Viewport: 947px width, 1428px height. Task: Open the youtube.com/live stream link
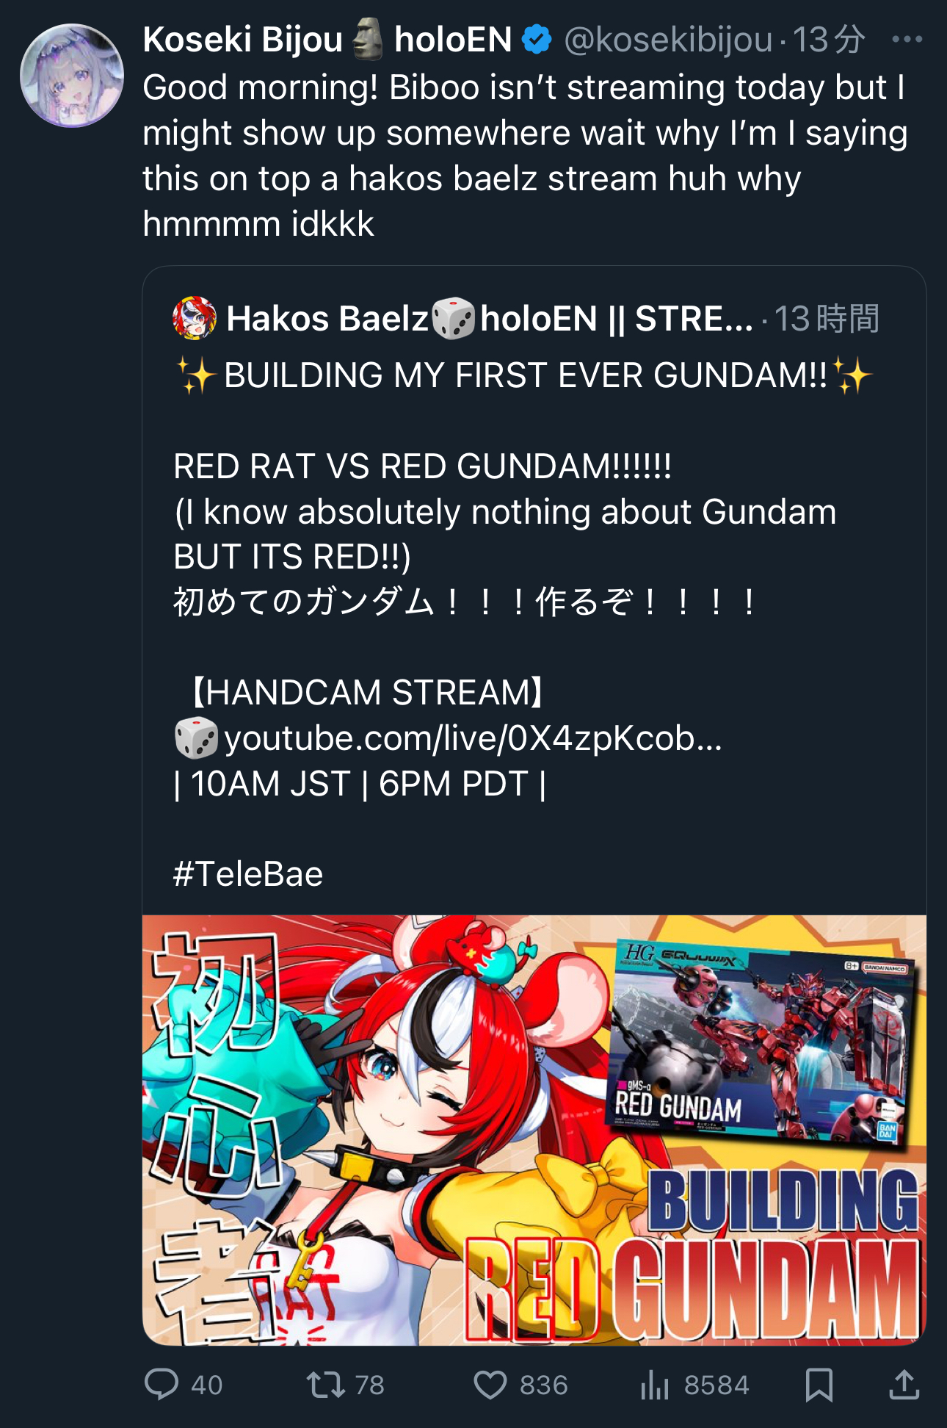[x=473, y=738]
